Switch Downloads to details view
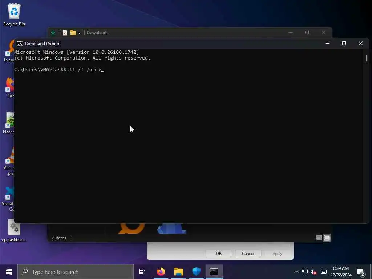Screen dimensions: 372x279 [318, 238]
